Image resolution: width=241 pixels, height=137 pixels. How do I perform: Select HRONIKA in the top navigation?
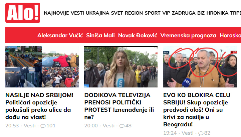(217, 13)
